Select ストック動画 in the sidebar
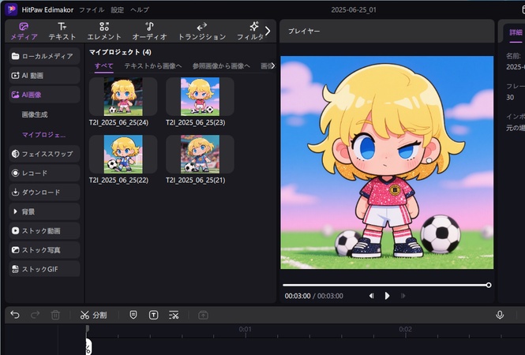Screen dimensions: 525x355 [44, 230]
